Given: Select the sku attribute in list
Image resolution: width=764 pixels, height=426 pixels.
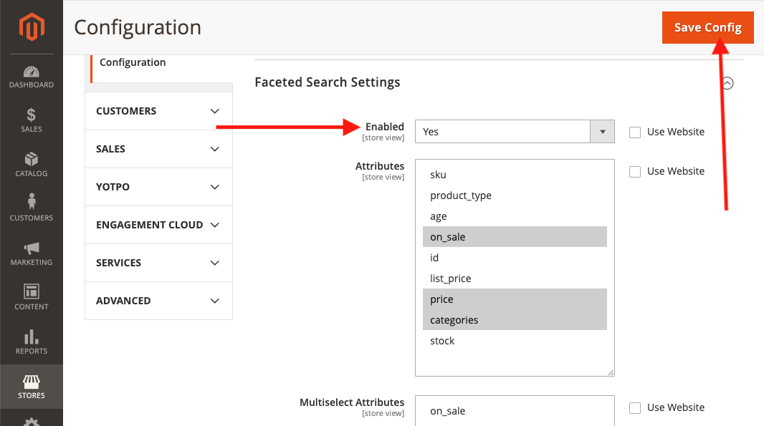Looking at the screenshot, I should pyautogui.click(x=439, y=175).
